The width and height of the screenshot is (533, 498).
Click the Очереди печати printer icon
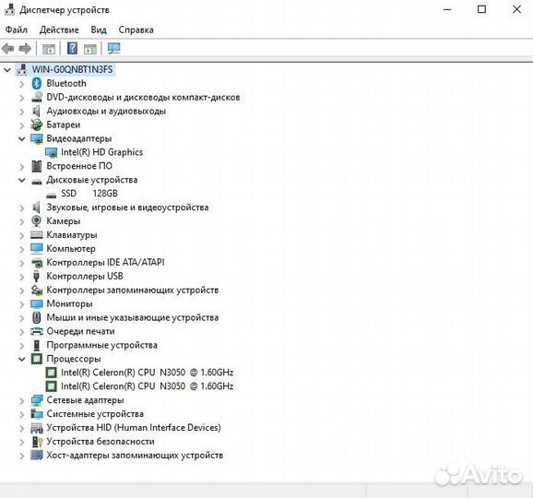36,331
